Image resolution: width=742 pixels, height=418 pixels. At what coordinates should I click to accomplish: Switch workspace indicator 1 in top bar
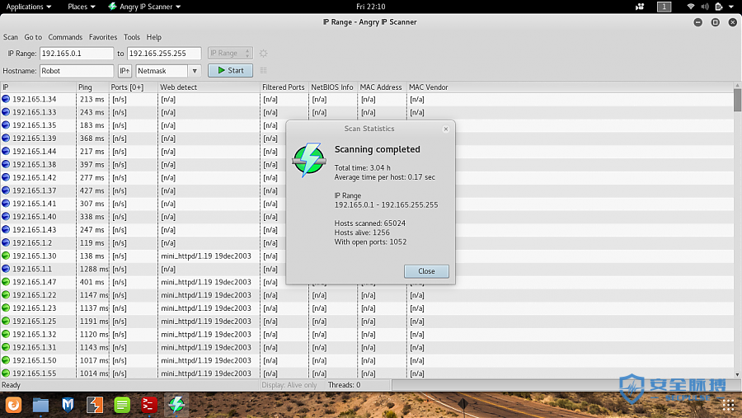coord(664,7)
